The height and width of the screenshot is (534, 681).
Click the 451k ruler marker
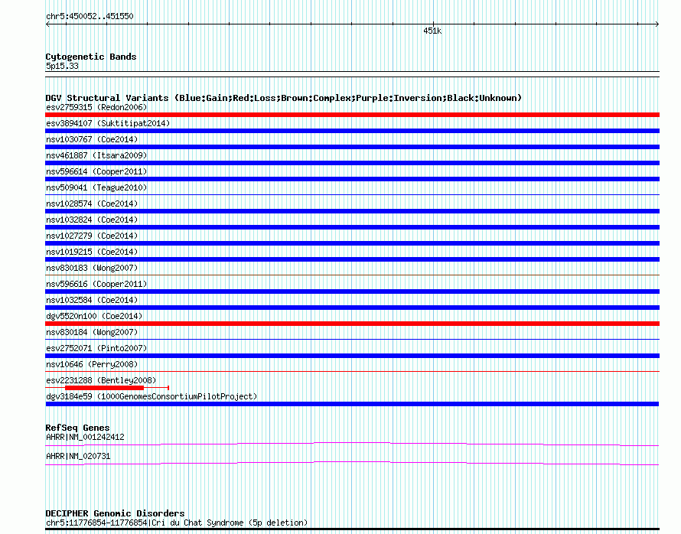click(x=432, y=31)
